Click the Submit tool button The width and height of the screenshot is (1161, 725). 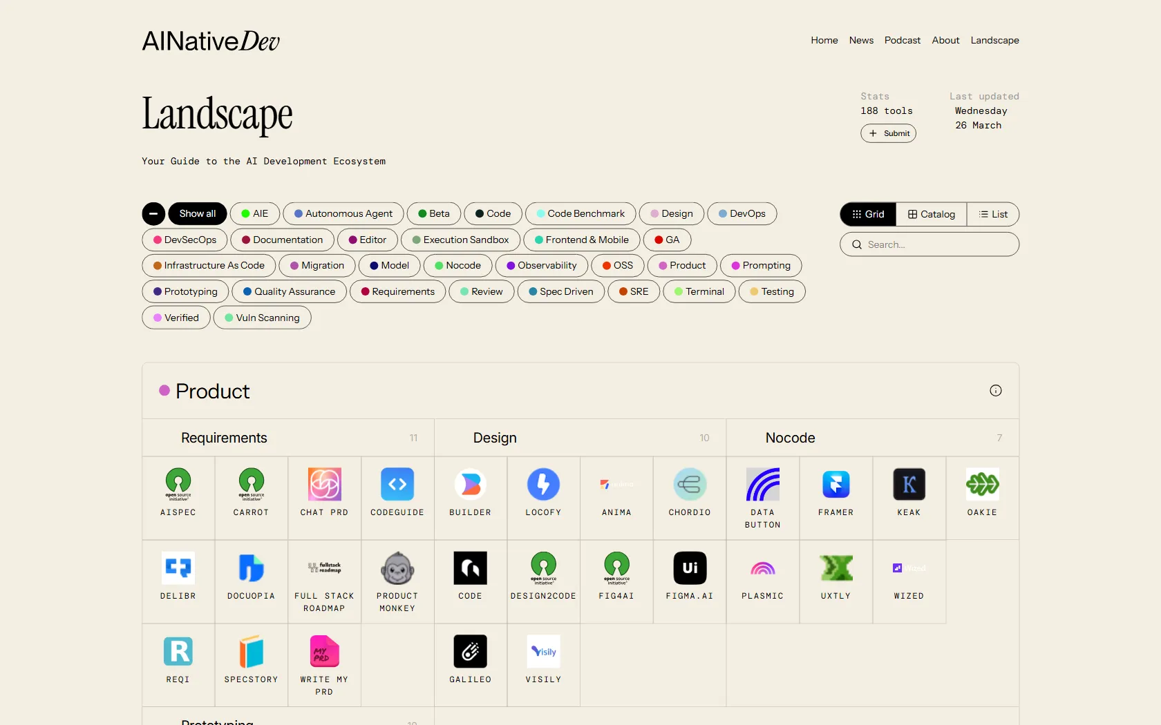click(x=888, y=133)
